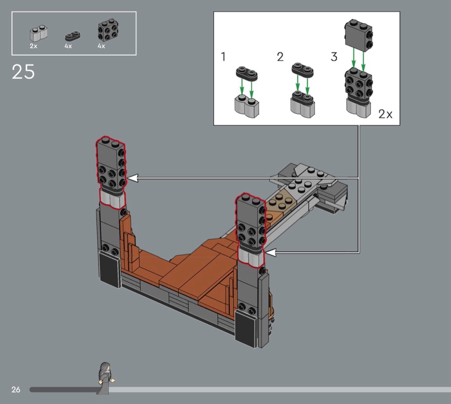Image resolution: width=451 pixels, height=404 pixels.
Task: Click the light gray brick in parts list
Action: point(38,33)
